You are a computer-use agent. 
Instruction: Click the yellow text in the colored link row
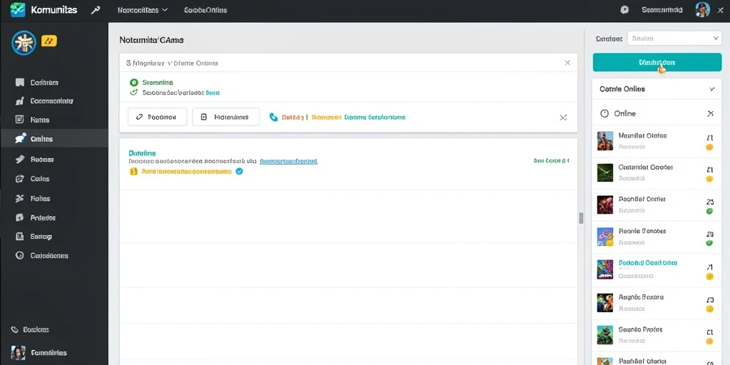point(326,118)
